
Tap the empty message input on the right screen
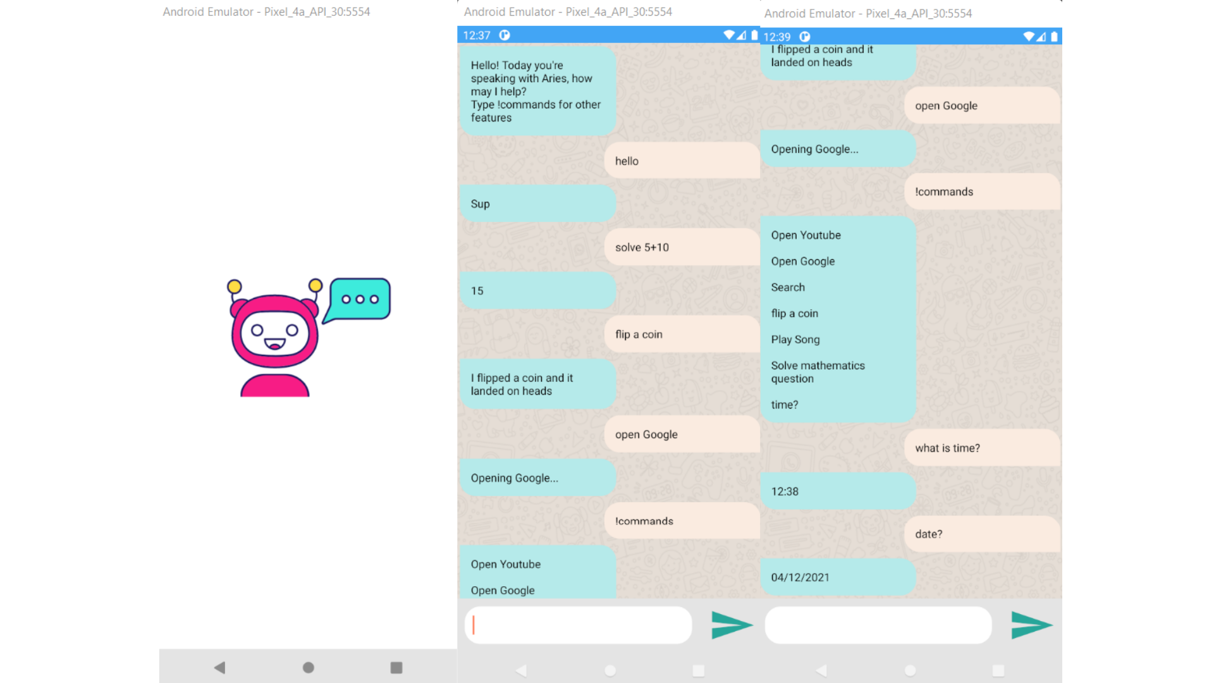(x=878, y=625)
